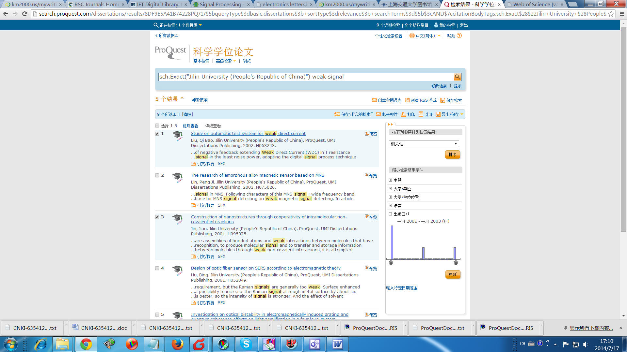Click the collapse side panel arrows
Image resolution: width=627 pixels, height=352 pixels.
pos(390,124)
